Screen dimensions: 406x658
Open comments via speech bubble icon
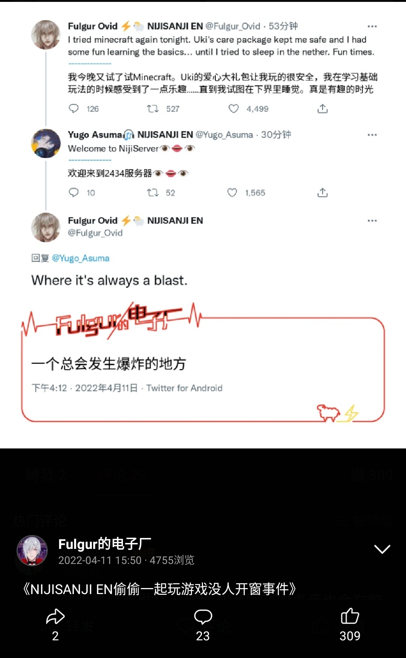[x=203, y=617]
